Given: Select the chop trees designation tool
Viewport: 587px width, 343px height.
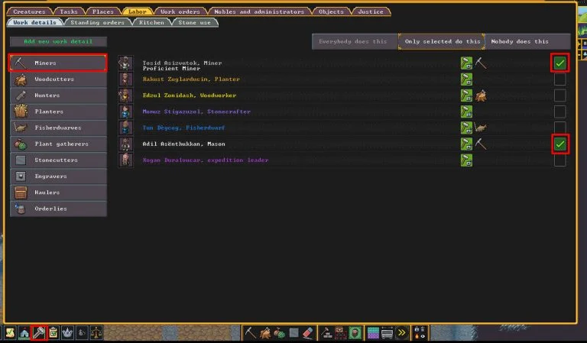Looking at the screenshot, I should point(264,332).
